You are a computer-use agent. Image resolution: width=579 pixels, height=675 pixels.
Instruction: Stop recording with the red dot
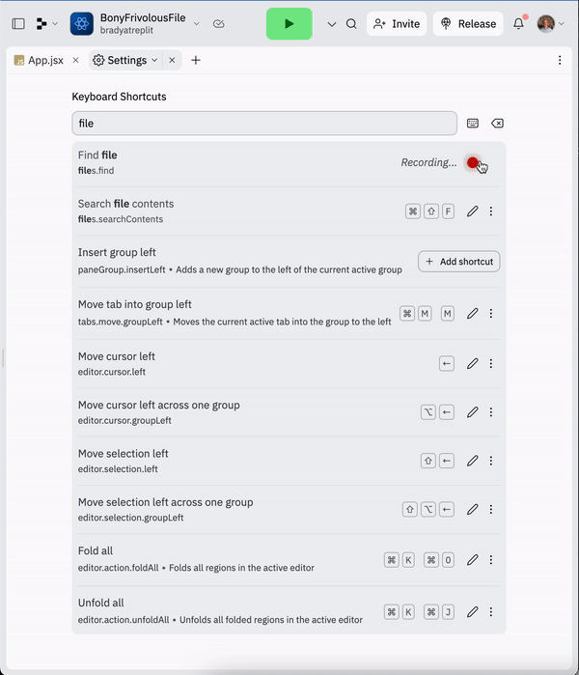click(x=473, y=163)
